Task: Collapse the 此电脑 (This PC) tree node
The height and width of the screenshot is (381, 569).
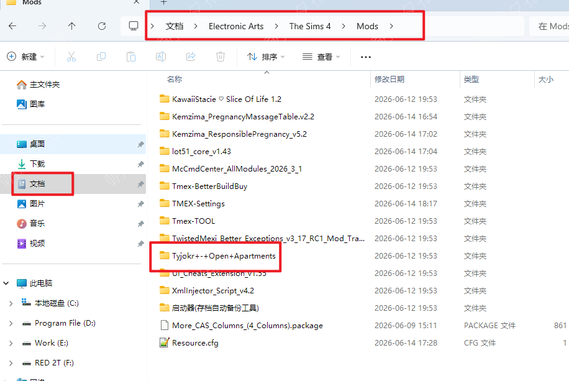Action: 6,283
